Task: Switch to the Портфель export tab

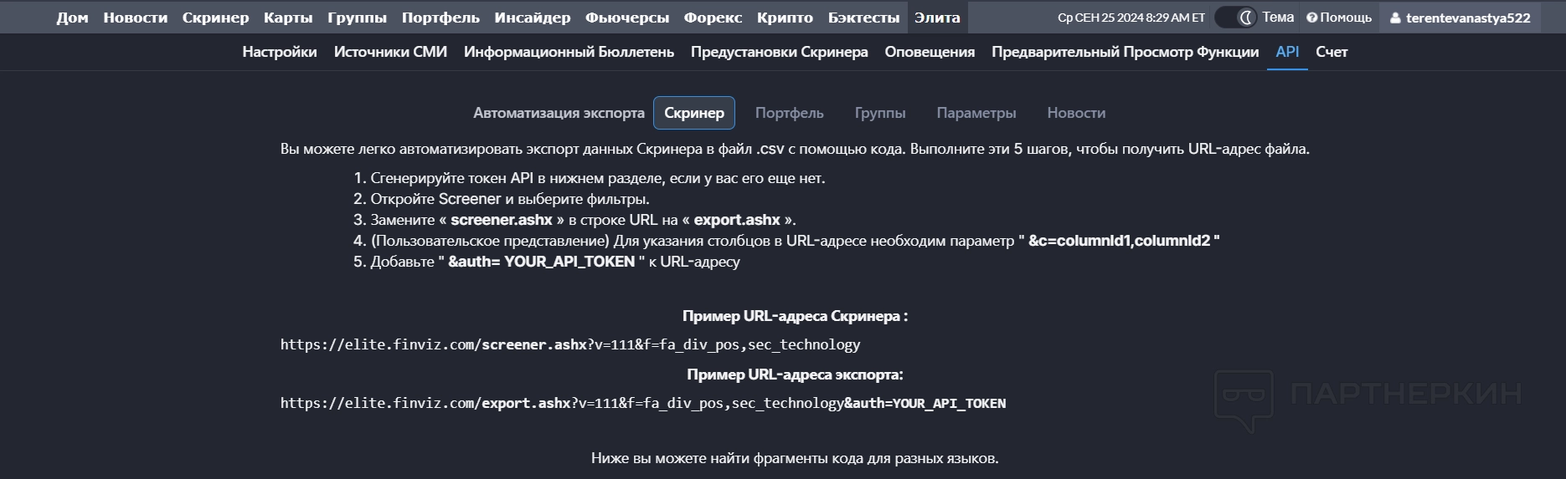Action: (790, 113)
